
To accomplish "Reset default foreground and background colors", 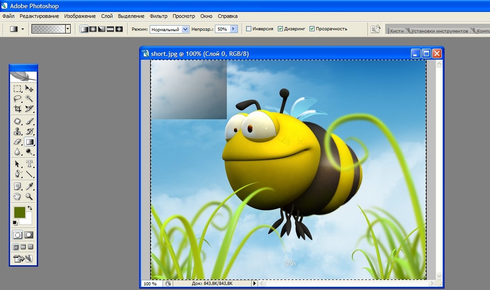I will 15,223.
